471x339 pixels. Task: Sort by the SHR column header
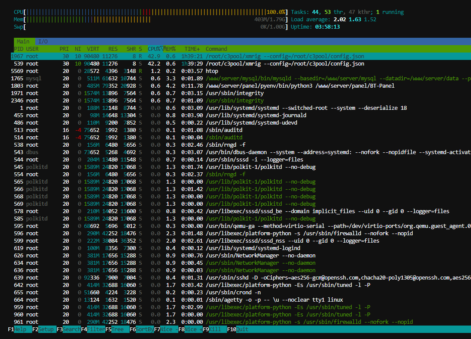point(131,49)
